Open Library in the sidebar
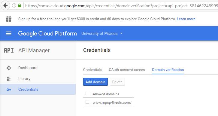The width and height of the screenshot is (218, 116). [38, 79]
